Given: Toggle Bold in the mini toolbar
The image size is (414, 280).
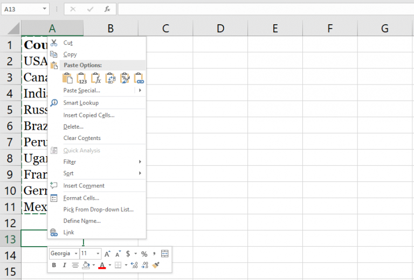Looking at the screenshot, I should pos(54,265).
